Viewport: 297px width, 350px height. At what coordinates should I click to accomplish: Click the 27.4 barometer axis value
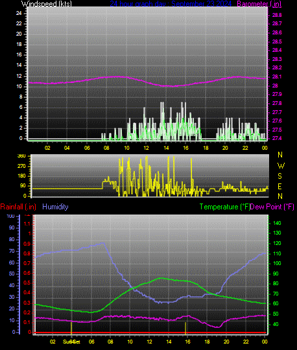click(x=277, y=139)
